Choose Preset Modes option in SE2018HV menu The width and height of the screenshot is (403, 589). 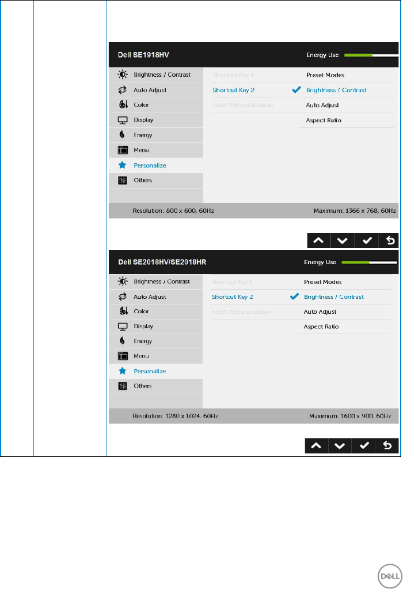point(323,282)
